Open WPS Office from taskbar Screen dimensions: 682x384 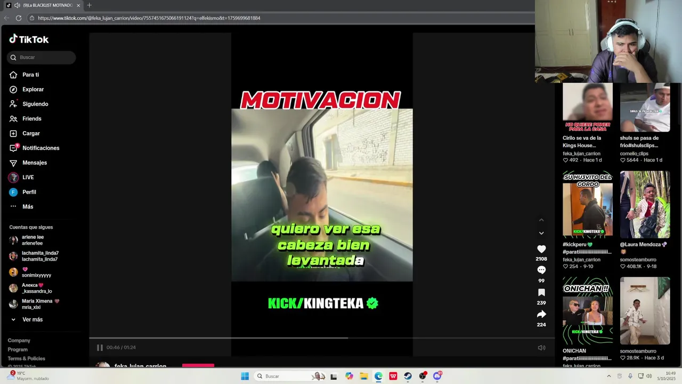click(393, 376)
